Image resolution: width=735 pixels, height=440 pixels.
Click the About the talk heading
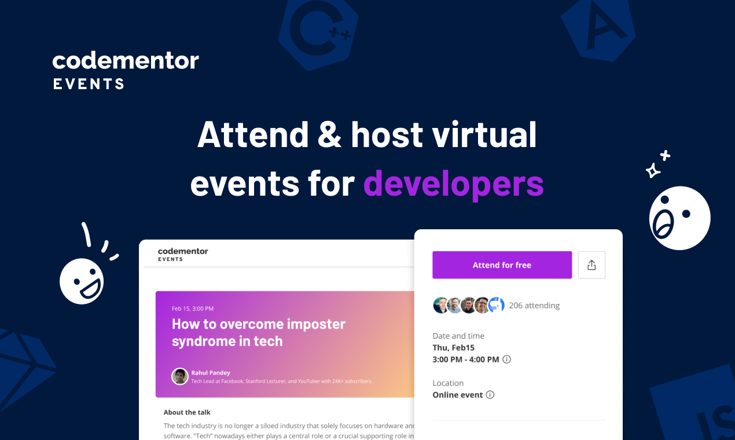click(x=187, y=412)
